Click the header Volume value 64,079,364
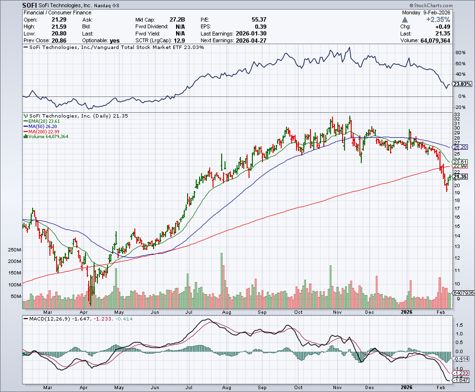 435,41
